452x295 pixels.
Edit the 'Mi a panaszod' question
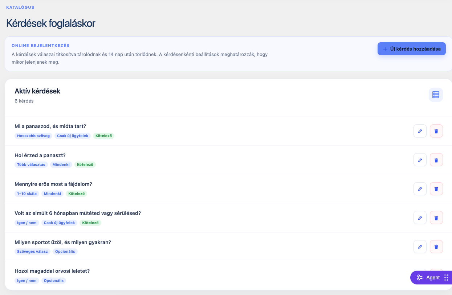tap(420, 131)
